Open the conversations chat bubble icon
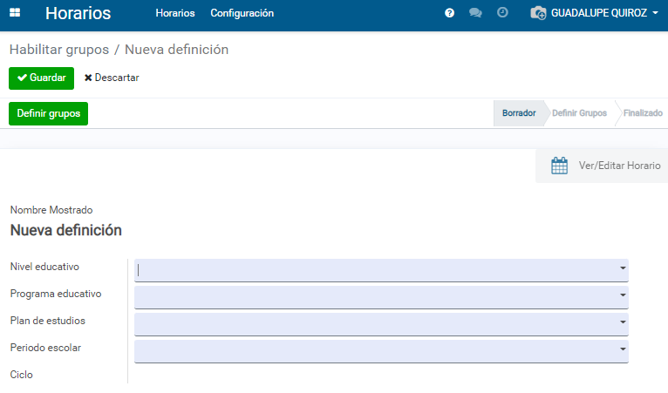 coord(475,13)
